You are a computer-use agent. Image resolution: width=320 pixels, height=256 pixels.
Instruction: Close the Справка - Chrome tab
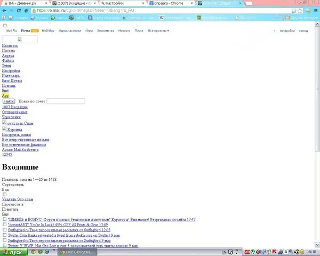[x=191, y=3]
